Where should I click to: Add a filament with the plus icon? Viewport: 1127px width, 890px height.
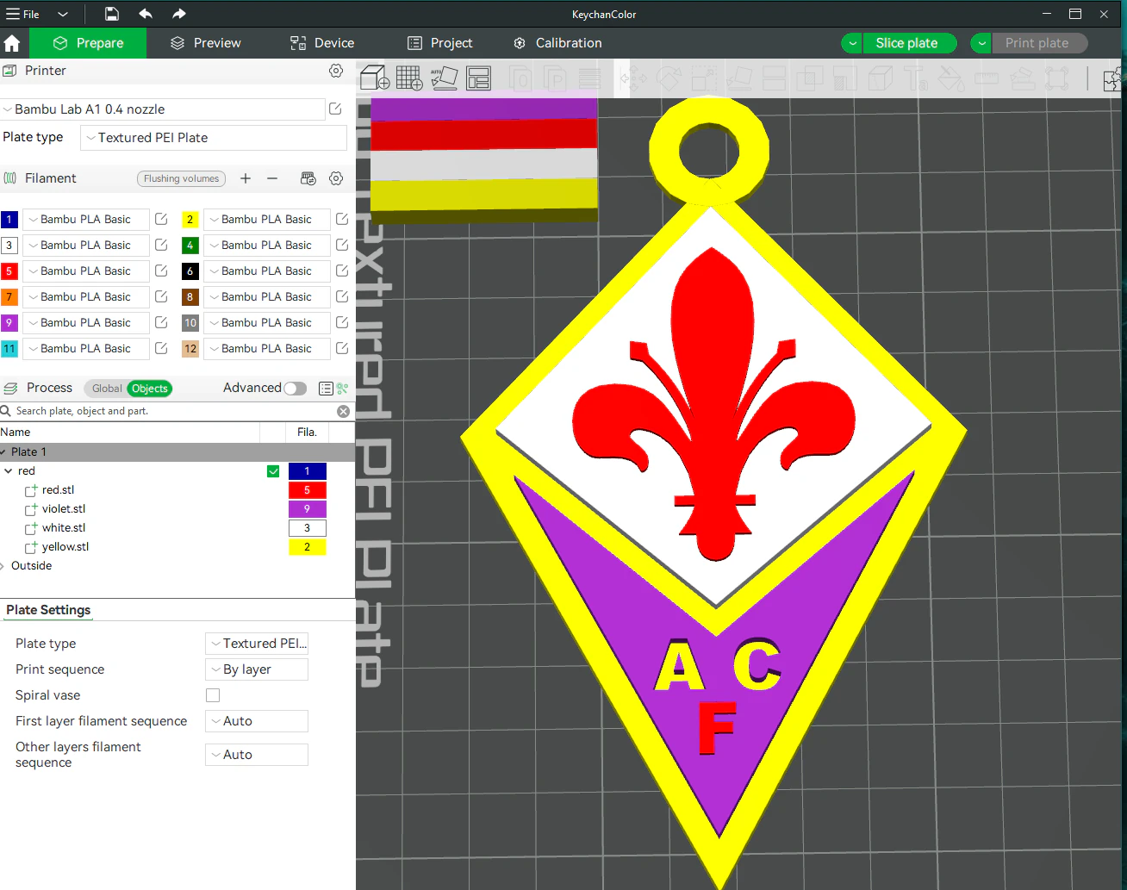246,178
